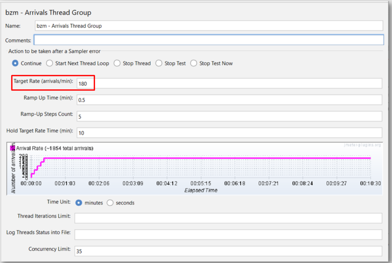Focus Log Threads Status into File field
Viewport: 392px width, 263px height.
pos(228,234)
